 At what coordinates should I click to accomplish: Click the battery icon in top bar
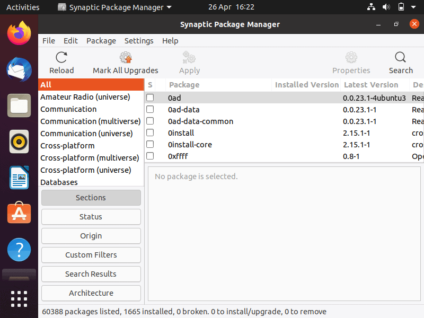point(401,7)
